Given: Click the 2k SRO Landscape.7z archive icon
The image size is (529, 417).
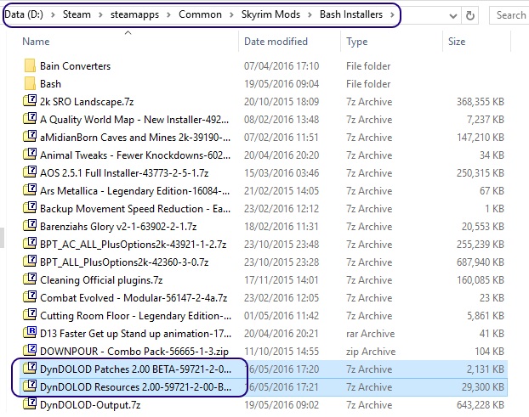Looking at the screenshot, I should click(x=30, y=101).
